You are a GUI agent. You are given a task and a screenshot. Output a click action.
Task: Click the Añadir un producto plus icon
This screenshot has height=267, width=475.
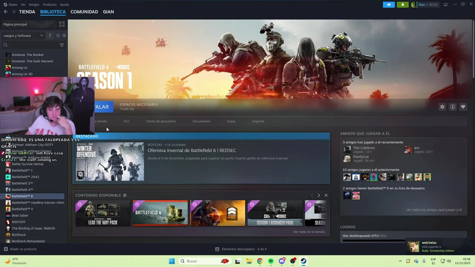(x=6, y=249)
